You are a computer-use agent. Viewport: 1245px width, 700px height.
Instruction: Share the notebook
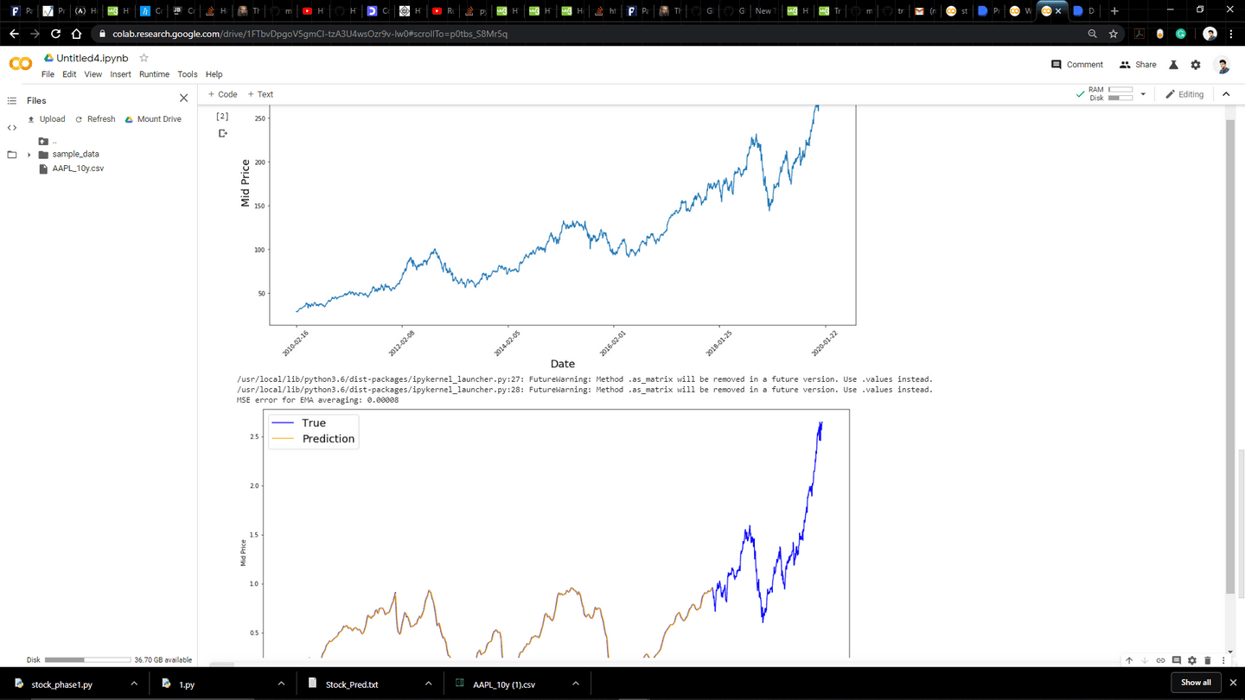1138,65
